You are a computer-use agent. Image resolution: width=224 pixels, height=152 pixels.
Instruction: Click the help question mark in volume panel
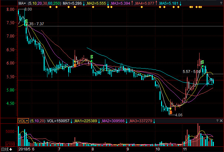pyautogui.click(x=217, y=121)
